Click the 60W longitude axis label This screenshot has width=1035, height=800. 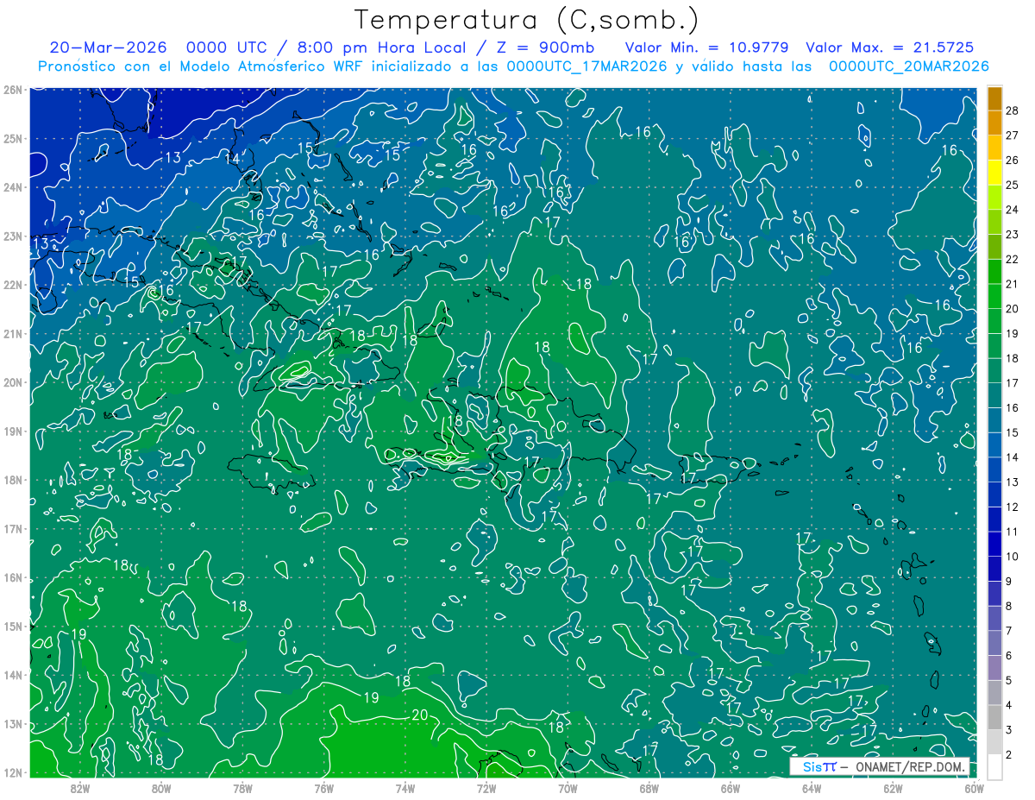click(975, 788)
